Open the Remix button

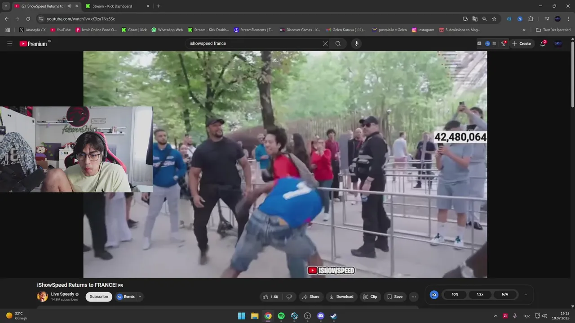[x=126, y=297]
